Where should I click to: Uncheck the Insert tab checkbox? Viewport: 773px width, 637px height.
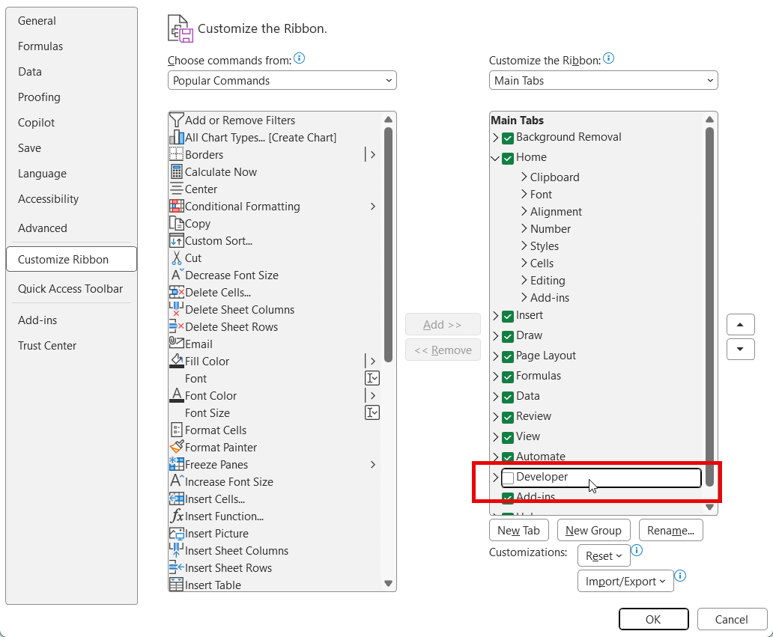[x=508, y=317]
